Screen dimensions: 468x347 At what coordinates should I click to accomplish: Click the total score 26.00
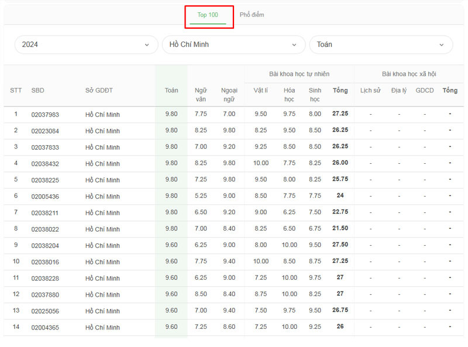coord(340,163)
